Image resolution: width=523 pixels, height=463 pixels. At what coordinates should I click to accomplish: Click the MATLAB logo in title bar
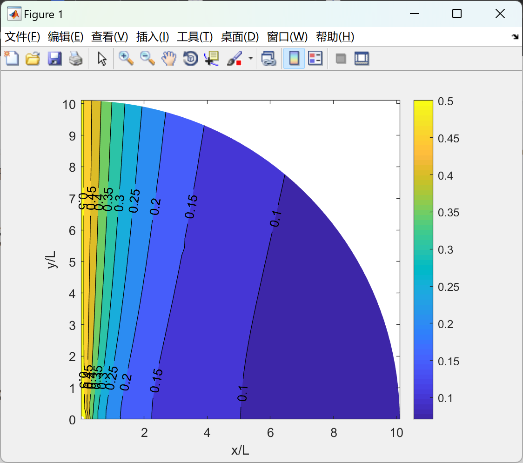(x=14, y=14)
